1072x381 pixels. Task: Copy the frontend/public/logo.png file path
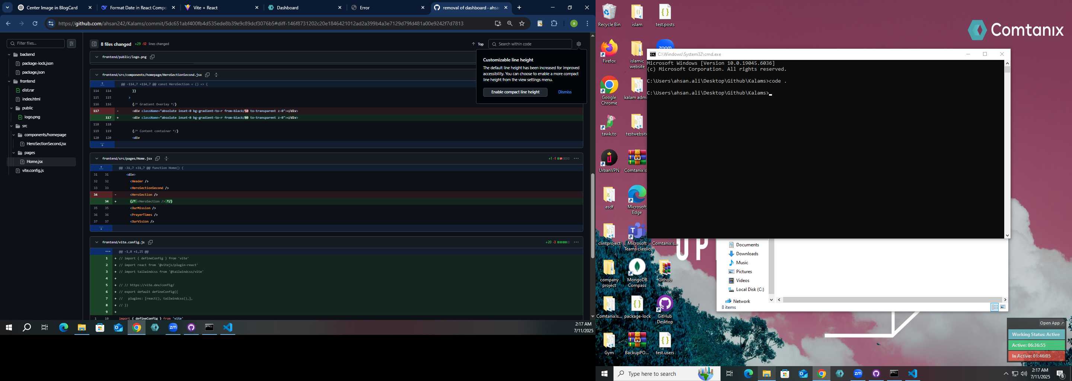pyautogui.click(x=152, y=57)
